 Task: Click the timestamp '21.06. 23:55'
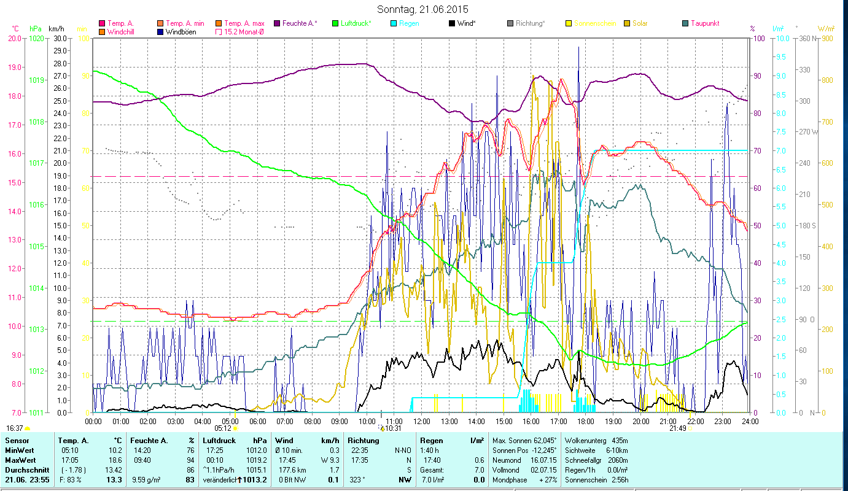click(x=26, y=480)
